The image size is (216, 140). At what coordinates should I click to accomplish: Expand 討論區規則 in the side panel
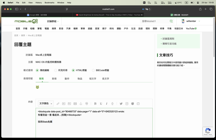(167, 39)
